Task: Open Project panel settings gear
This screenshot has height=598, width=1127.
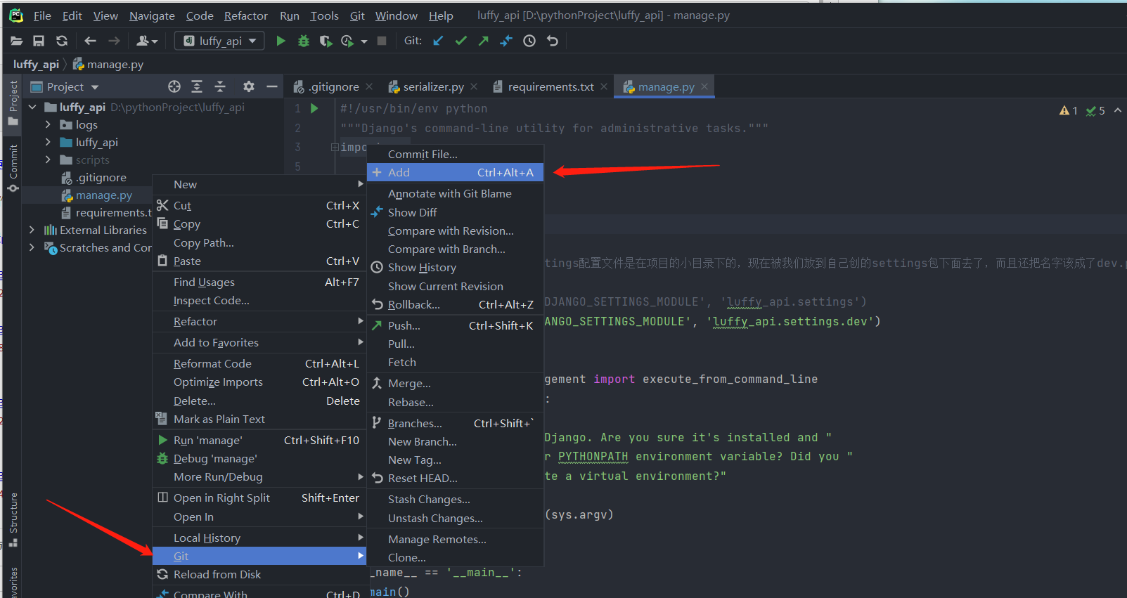Action: (249, 86)
